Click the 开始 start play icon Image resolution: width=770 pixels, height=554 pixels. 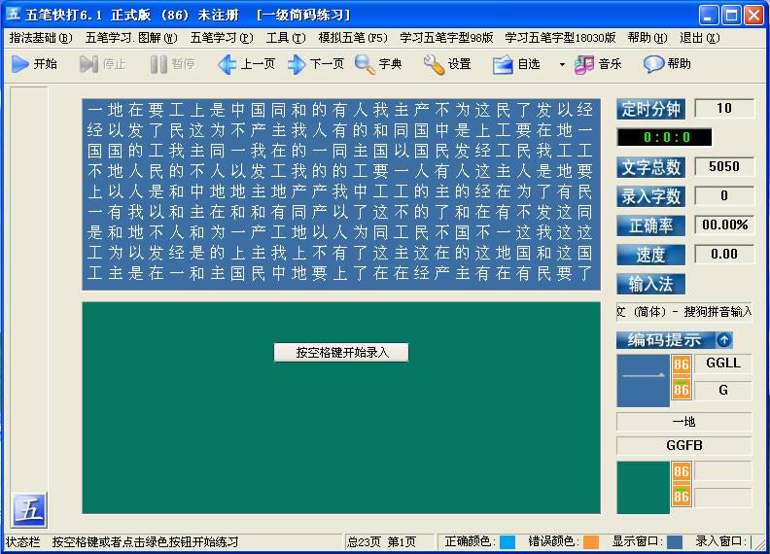(20, 64)
